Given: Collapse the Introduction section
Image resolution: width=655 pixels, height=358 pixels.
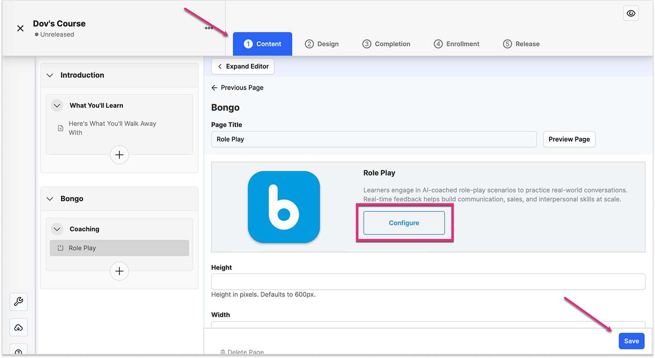Looking at the screenshot, I should click(x=50, y=75).
